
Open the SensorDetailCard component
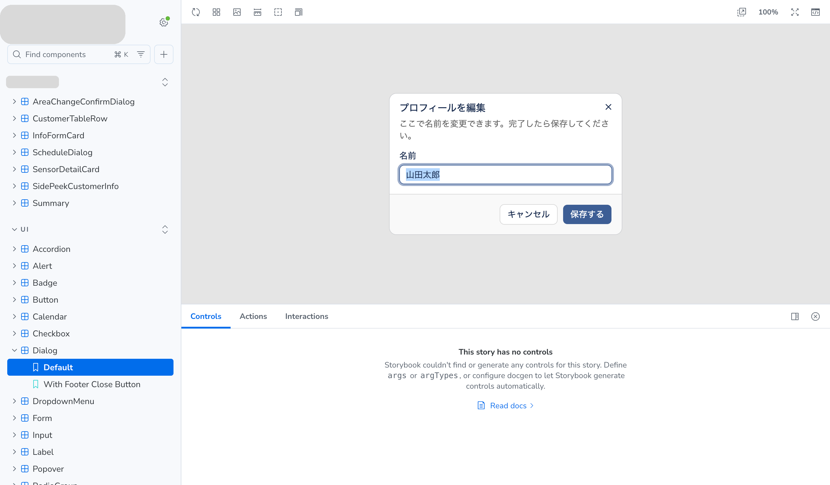click(66, 169)
